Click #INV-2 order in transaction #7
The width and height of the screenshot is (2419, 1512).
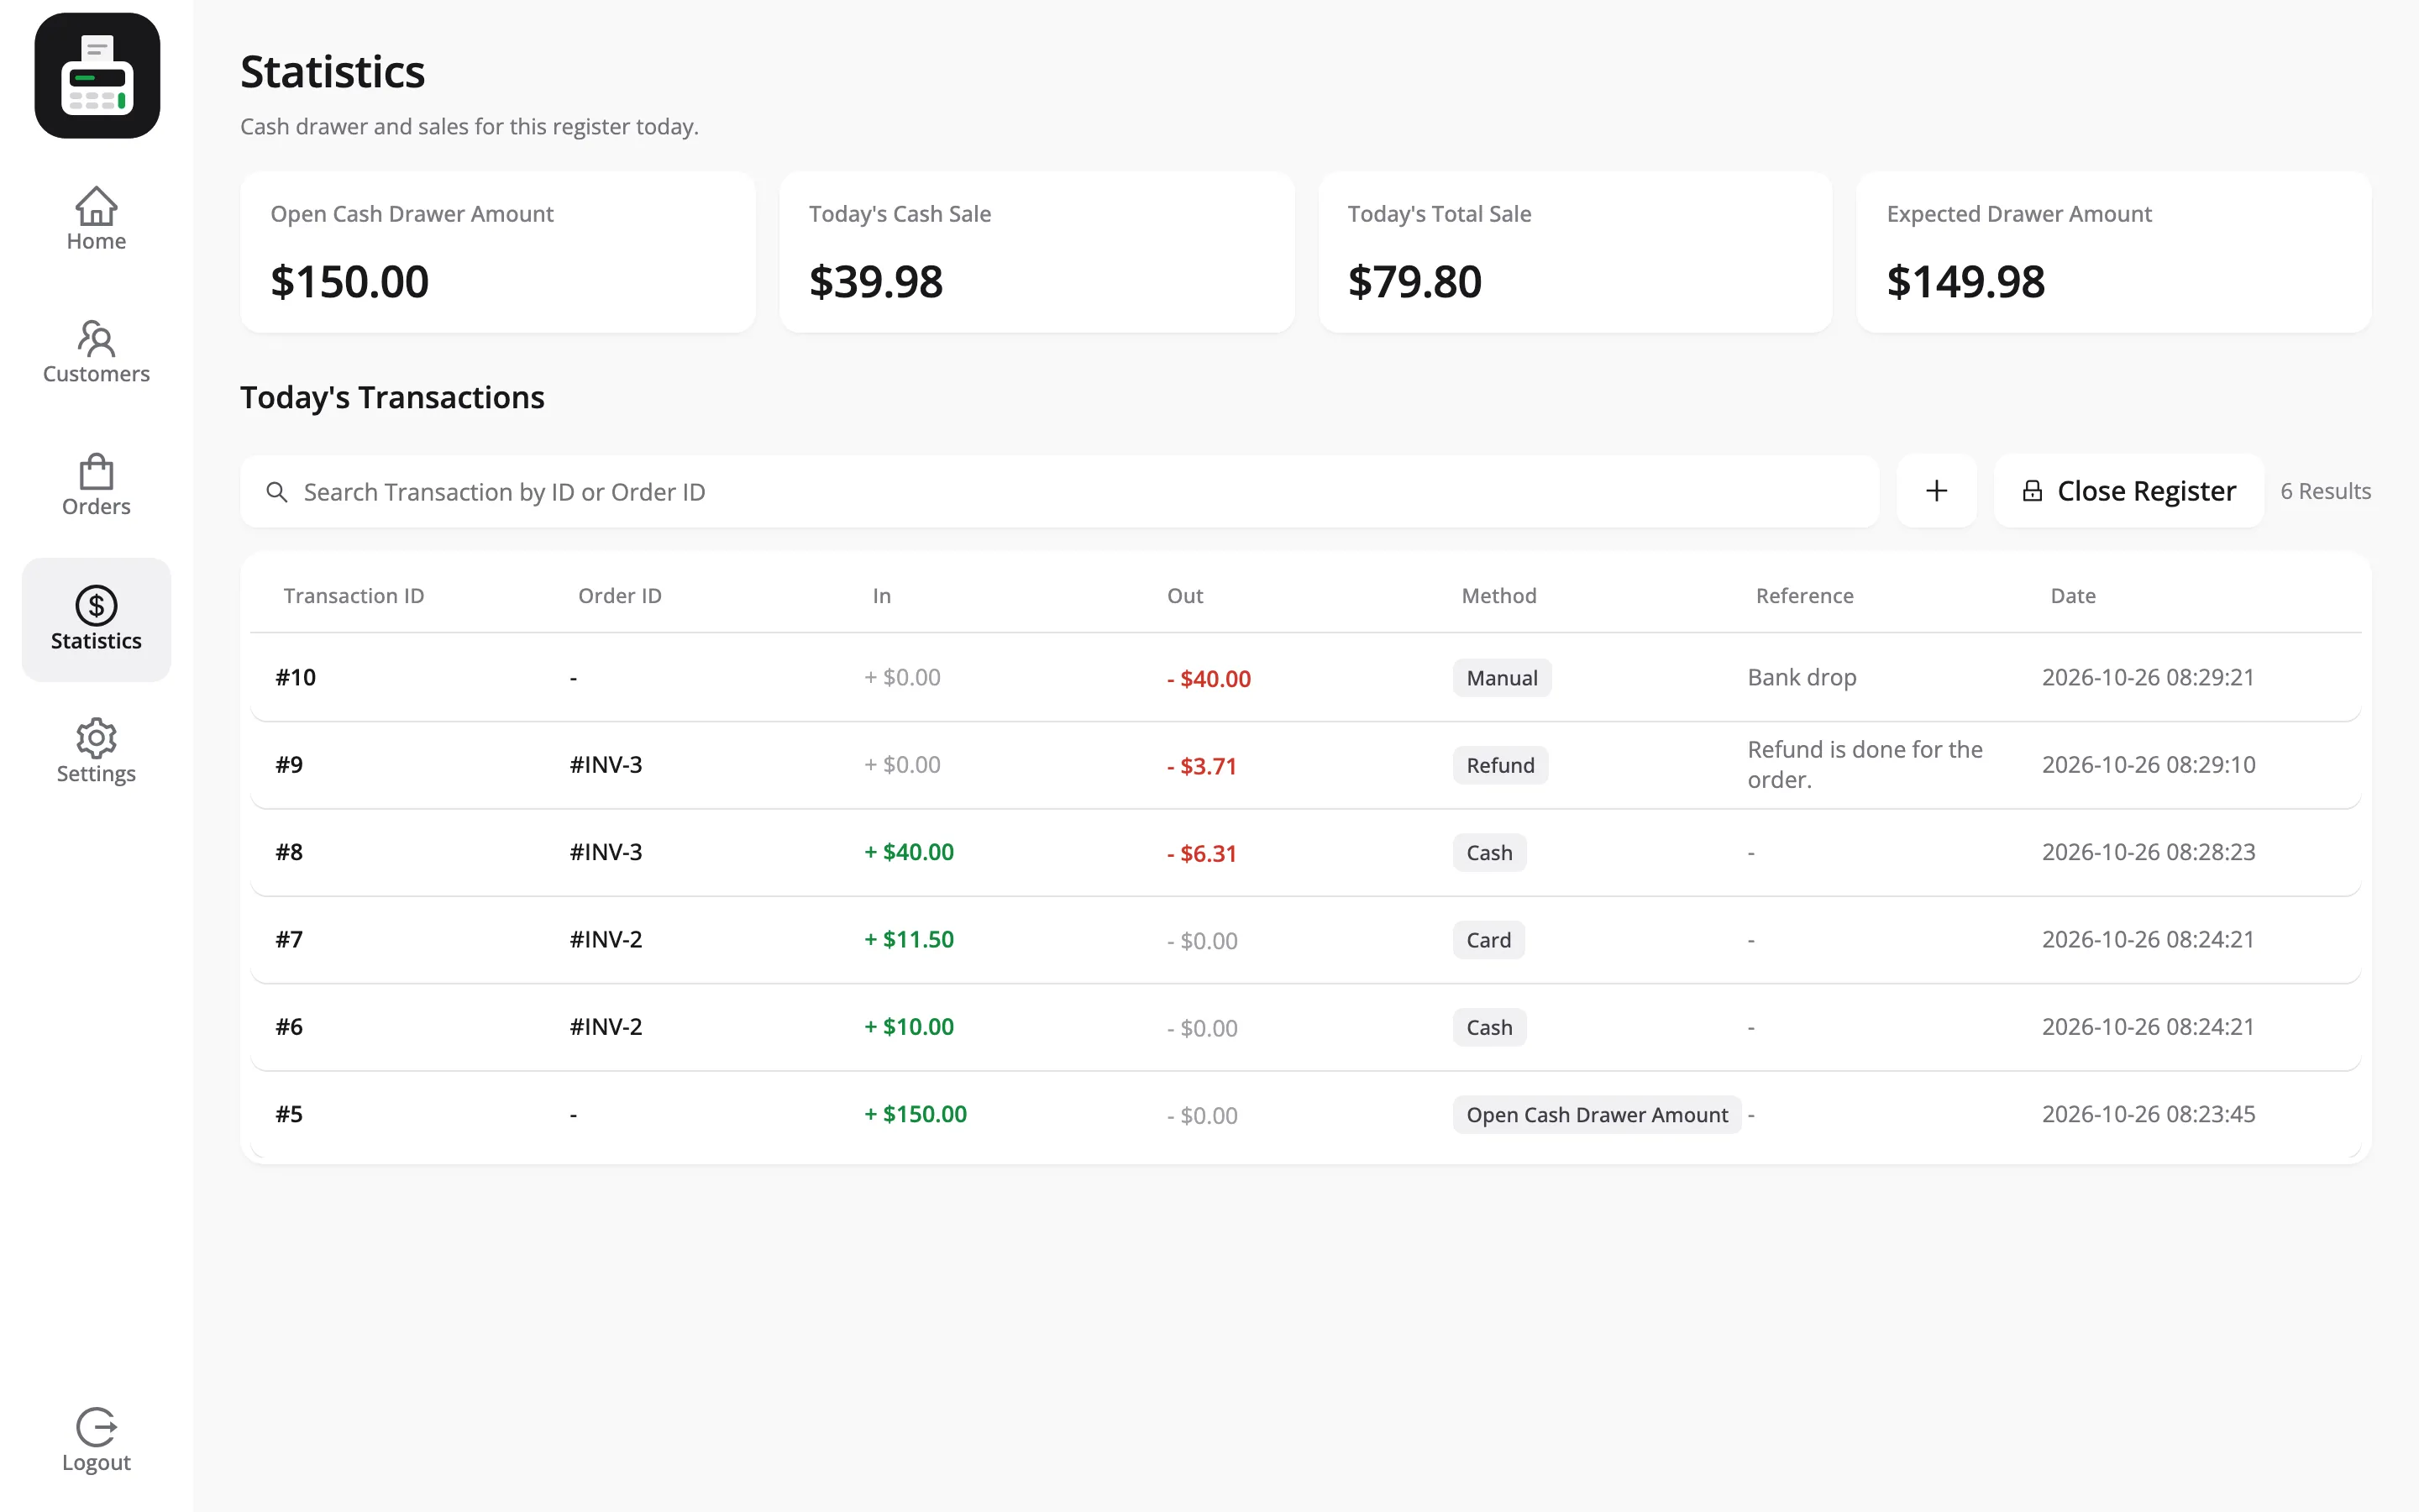[x=606, y=940]
